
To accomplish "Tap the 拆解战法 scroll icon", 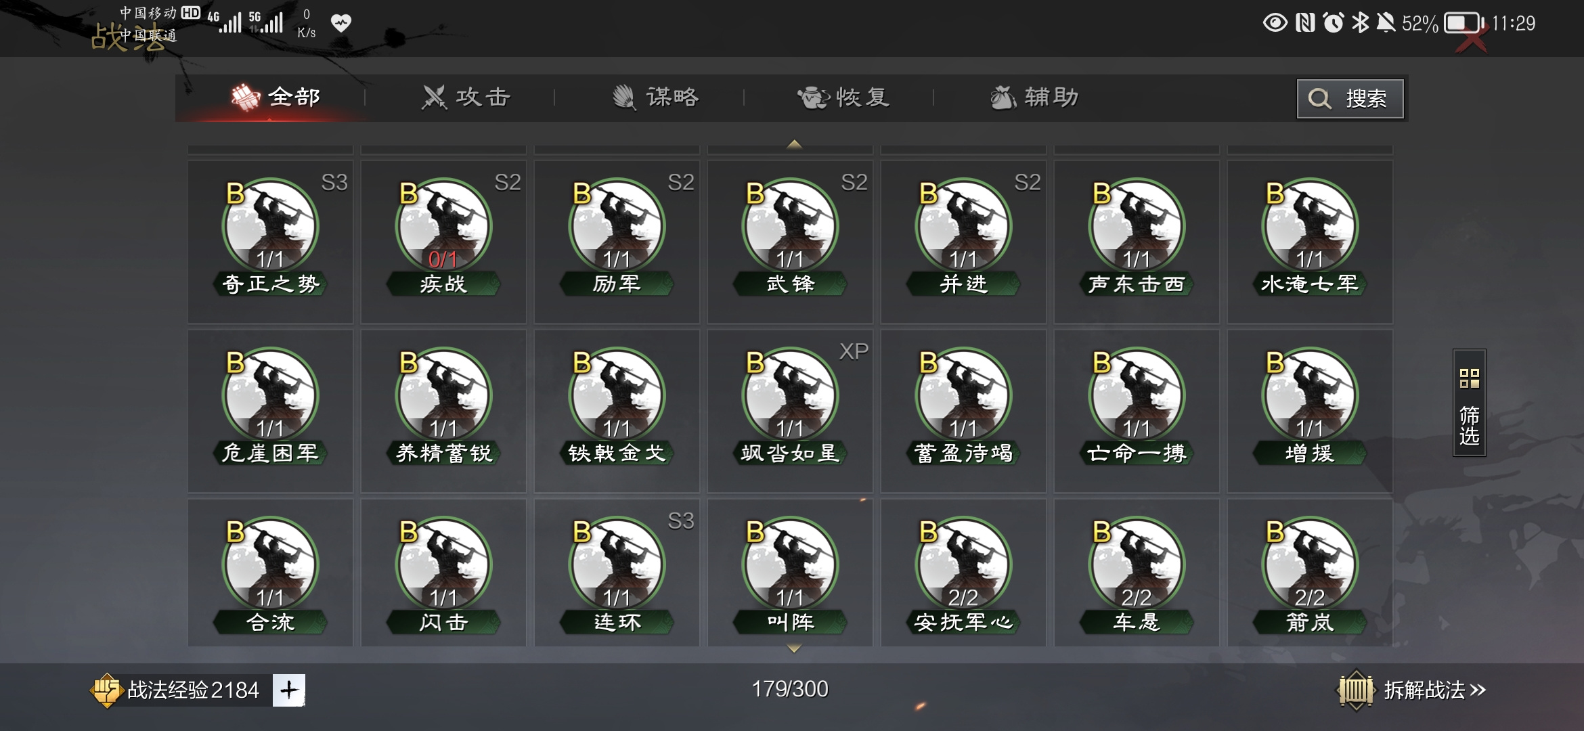I will pyautogui.click(x=1356, y=690).
